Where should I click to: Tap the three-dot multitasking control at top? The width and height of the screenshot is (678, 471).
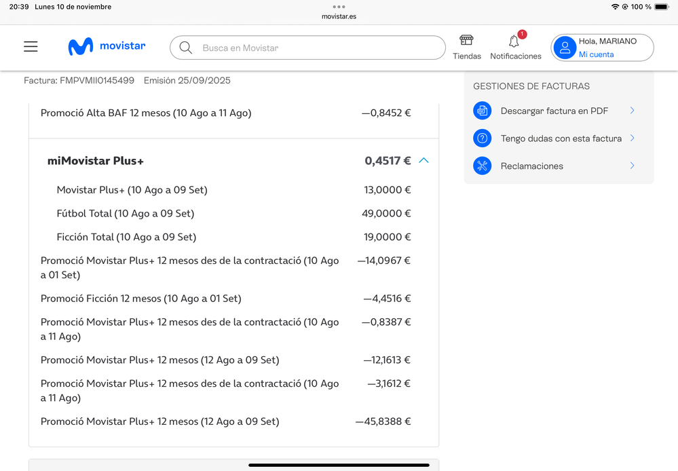click(x=339, y=6)
